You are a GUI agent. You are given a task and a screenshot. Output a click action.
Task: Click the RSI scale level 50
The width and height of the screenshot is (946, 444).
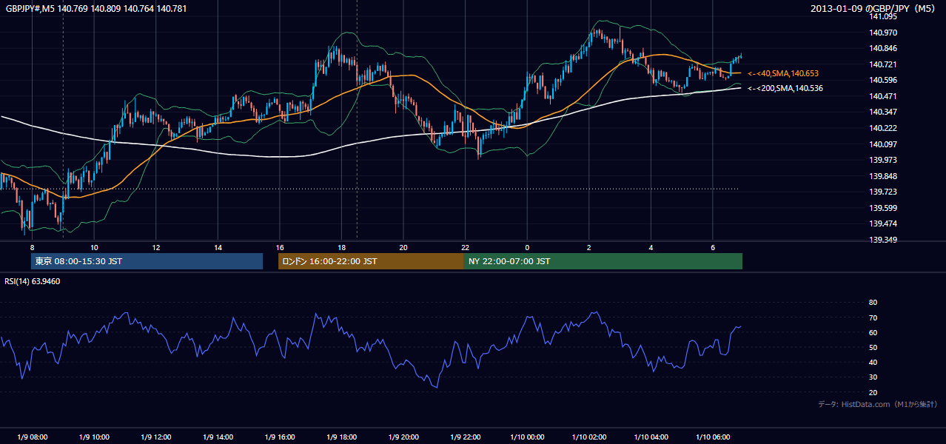click(873, 347)
